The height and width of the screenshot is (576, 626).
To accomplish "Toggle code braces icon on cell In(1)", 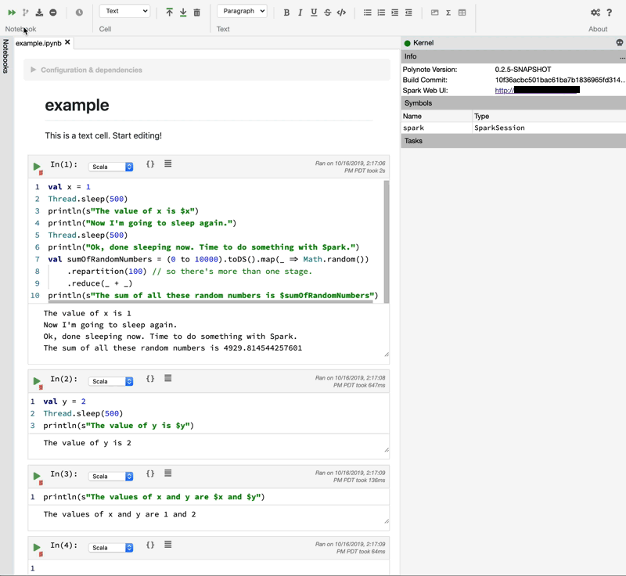I will click(x=150, y=164).
